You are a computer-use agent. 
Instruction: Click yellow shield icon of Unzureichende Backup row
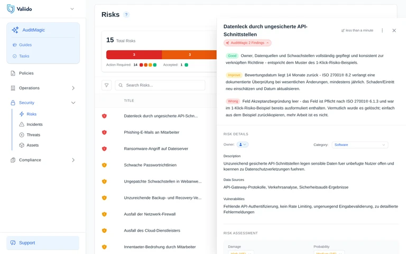[104, 198]
